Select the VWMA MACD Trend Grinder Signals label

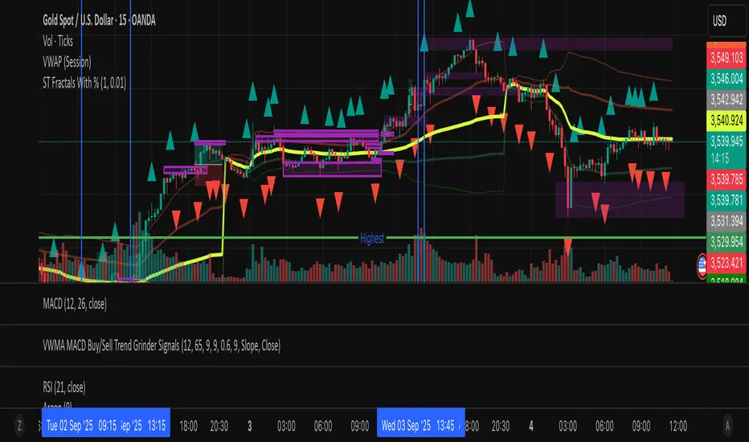[162, 346]
